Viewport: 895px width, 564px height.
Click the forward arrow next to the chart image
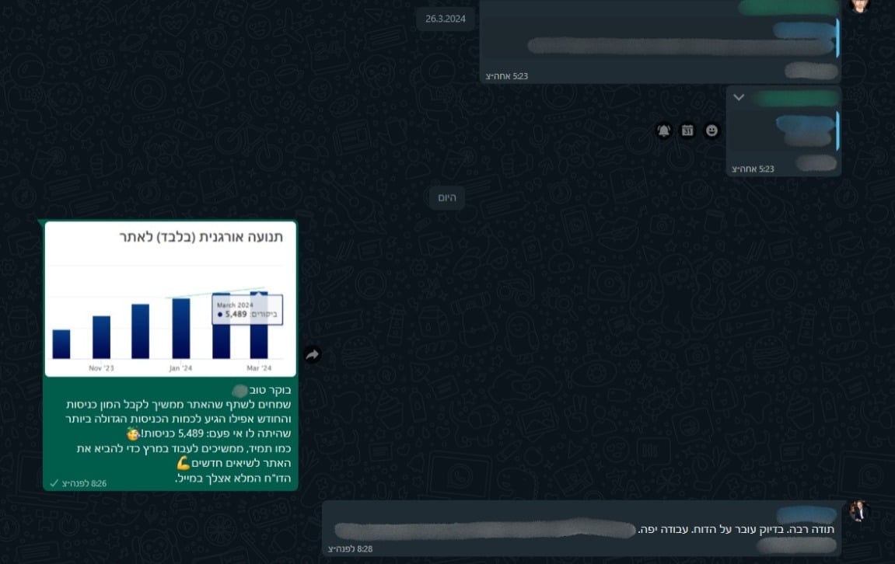click(x=313, y=355)
